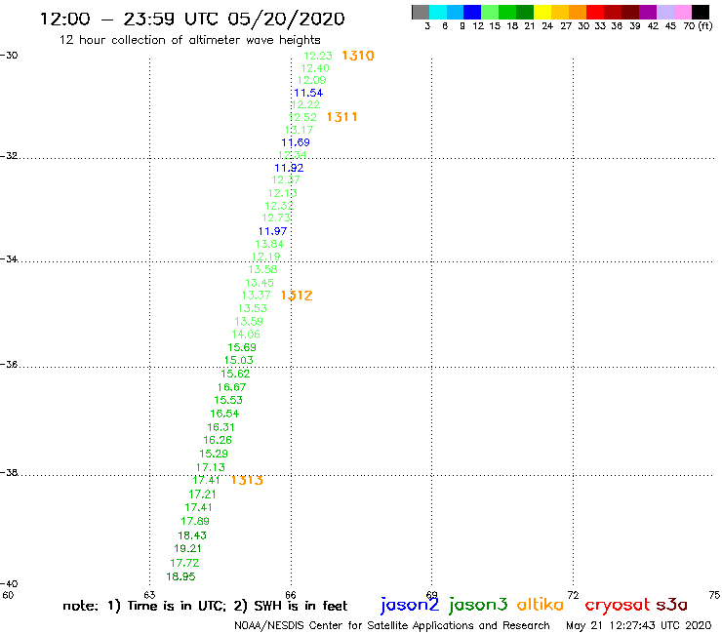Select the altika satellite legend label
This screenshot has height=634, width=722.
click(x=540, y=604)
